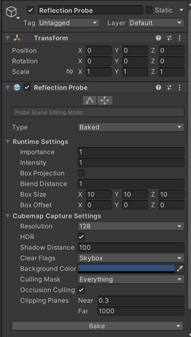This screenshot has height=337, width=191.
Task: Click the Blend Distance label
Action: coord(44,184)
